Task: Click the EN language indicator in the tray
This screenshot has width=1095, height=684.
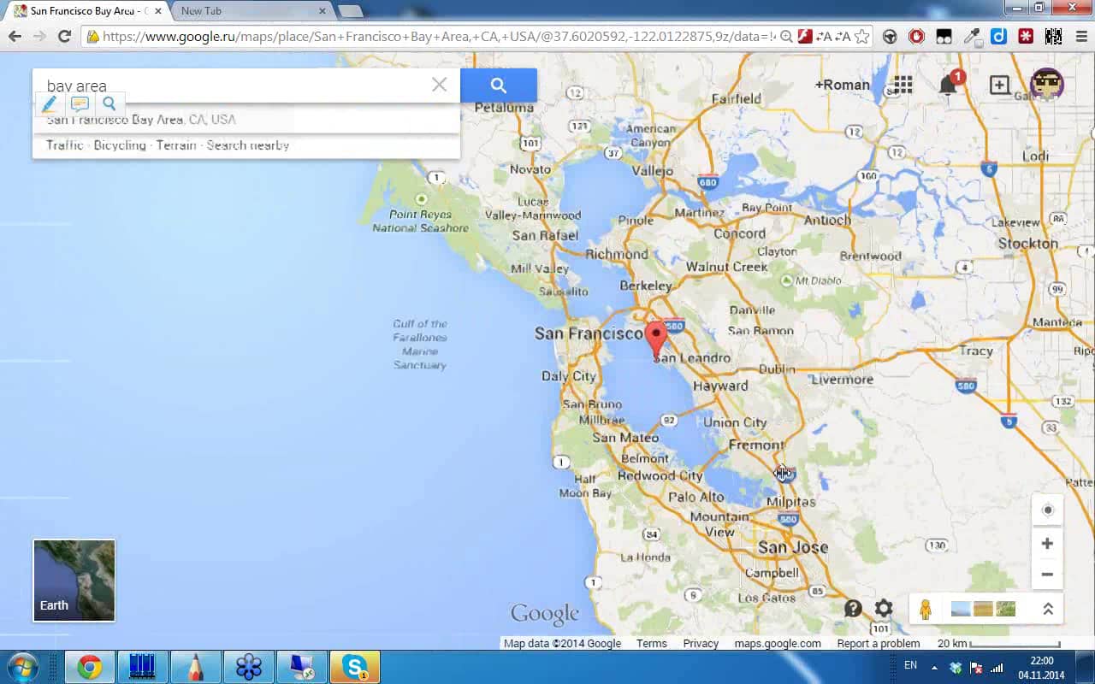Action: coord(910,665)
